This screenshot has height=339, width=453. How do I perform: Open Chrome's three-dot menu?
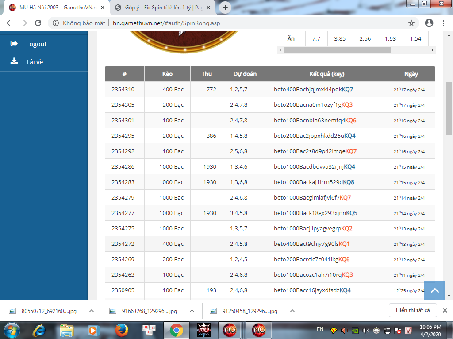click(444, 23)
